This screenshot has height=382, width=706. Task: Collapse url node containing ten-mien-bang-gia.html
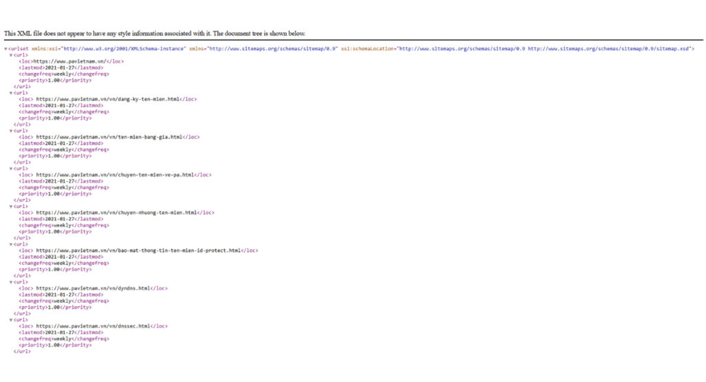coord(11,131)
